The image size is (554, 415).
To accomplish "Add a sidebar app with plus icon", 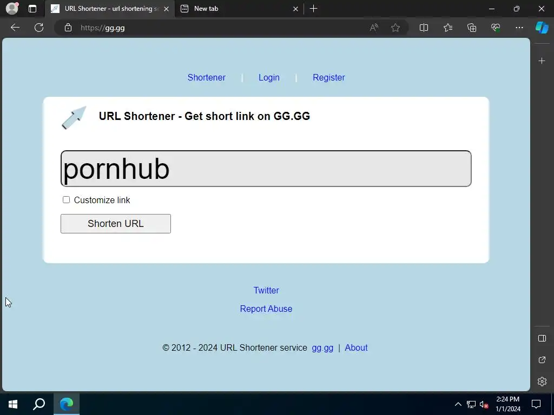I will (x=542, y=61).
